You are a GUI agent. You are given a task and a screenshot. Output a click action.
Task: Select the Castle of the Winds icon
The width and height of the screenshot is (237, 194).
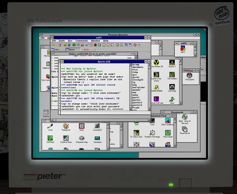pos(156,77)
